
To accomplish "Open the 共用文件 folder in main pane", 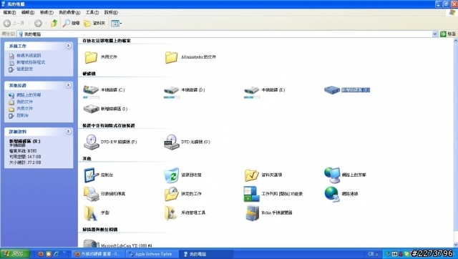I will click(x=91, y=57).
